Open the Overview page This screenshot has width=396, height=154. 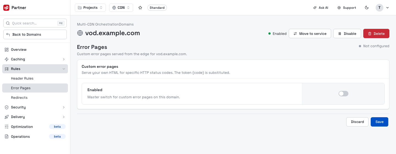pyautogui.click(x=35, y=50)
